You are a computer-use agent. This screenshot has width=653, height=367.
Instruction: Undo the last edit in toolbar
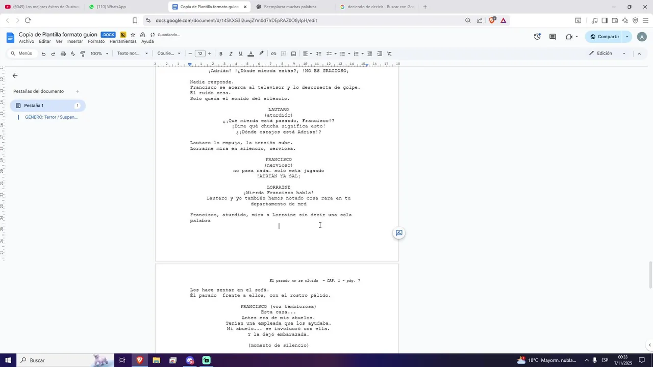click(x=43, y=54)
